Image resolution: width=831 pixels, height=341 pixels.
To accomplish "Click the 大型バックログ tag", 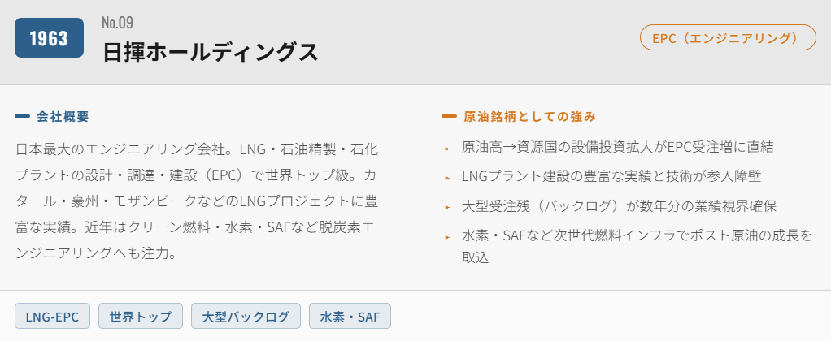I will [246, 316].
